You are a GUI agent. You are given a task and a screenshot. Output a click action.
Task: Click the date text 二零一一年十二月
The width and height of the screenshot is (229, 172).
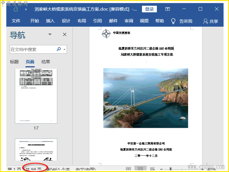coord(146,156)
